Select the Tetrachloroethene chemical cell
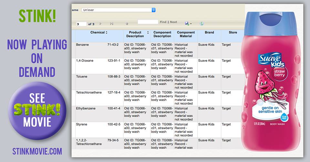 tap(89, 93)
